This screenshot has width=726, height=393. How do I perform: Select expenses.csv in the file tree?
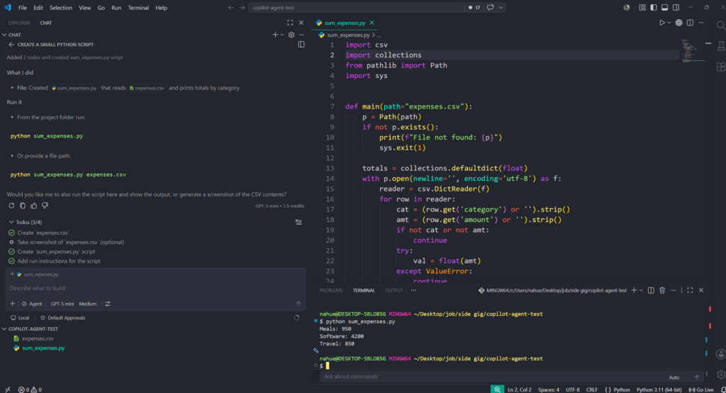[x=38, y=338]
